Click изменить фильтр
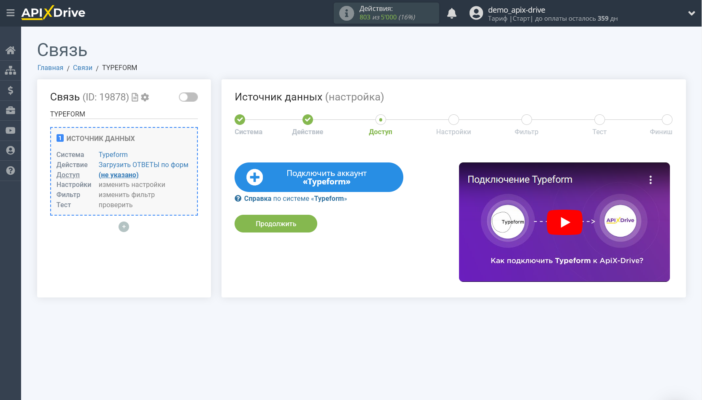702x400 pixels. (127, 195)
